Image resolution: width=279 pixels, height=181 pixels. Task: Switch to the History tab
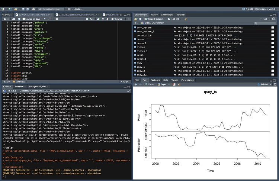click(154, 14)
